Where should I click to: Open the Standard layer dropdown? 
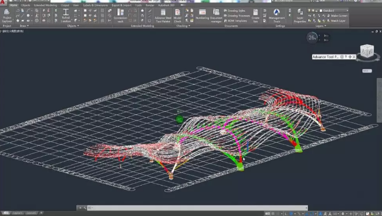pyautogui.click(x=334, y=11)
